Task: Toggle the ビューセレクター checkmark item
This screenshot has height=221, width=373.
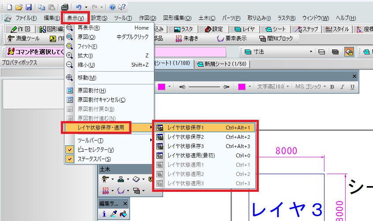Action: tap(109, 150)
